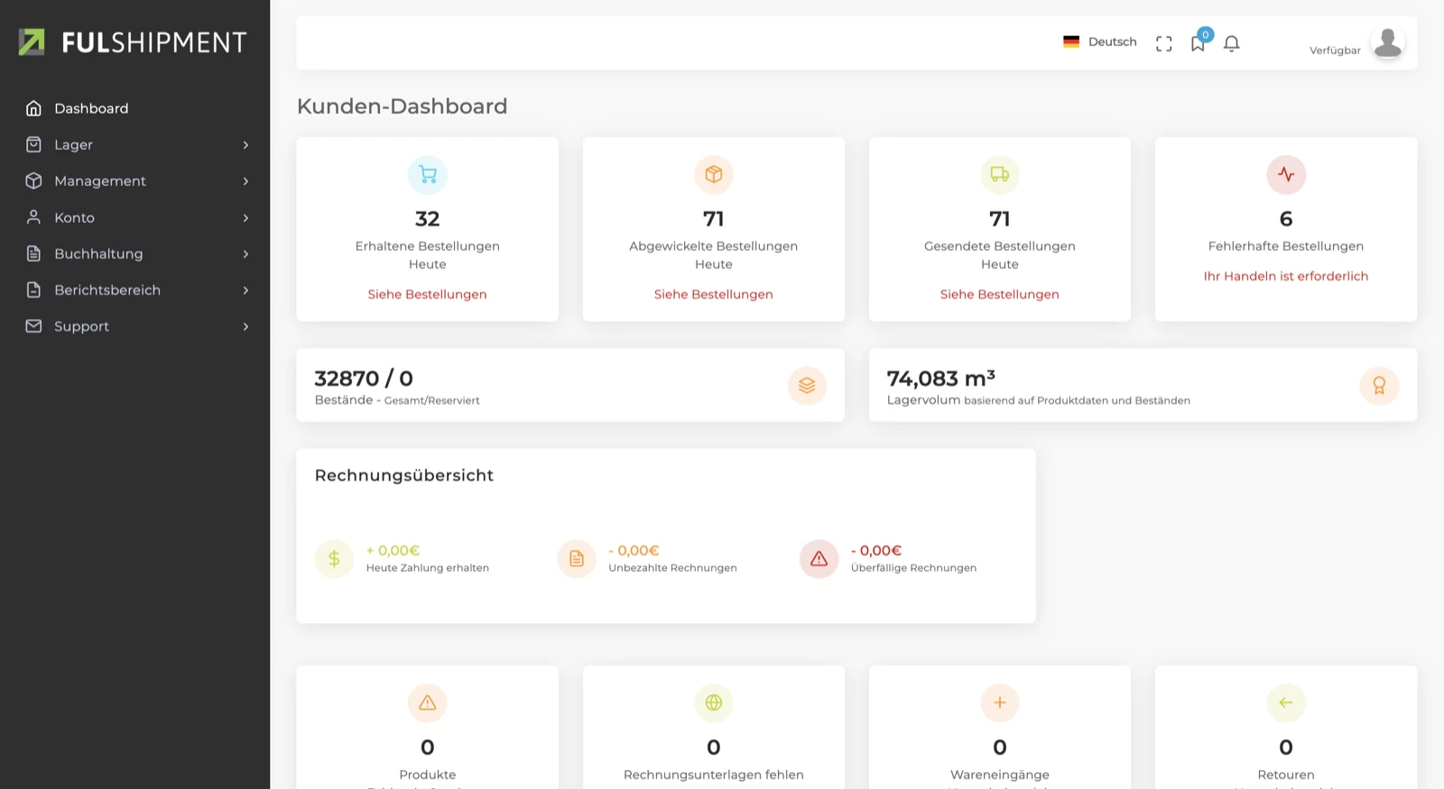The image size is (1444, 789).
Task: Click the user avatar picture
Action: (1387, 42)
